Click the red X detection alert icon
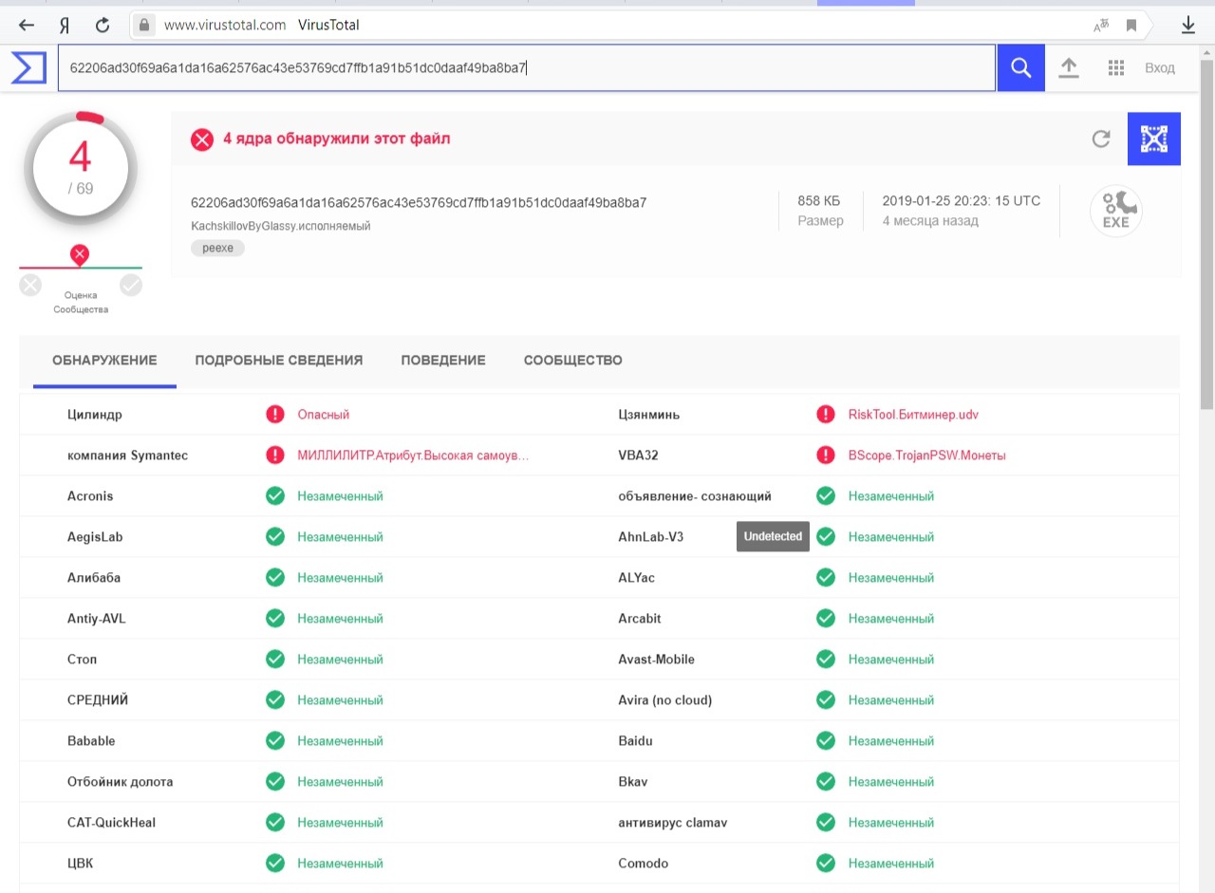This screenshot has width=1215, height=893. pos(202,140)
